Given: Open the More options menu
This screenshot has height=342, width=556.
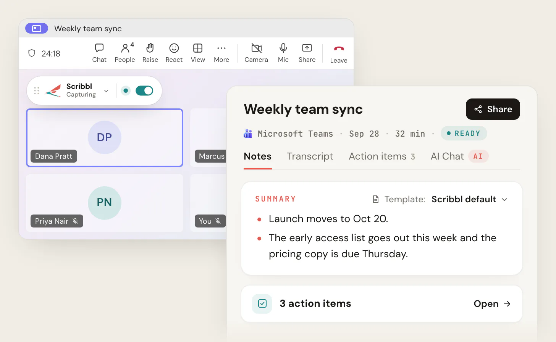Looking at the screenshot, I should (x=221, y=53).
